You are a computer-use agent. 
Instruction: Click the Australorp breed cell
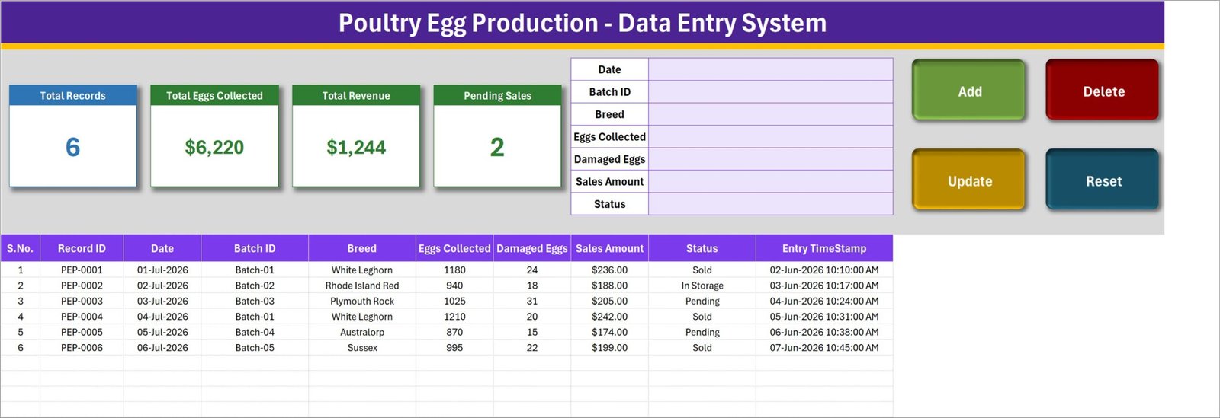[362, 332]
